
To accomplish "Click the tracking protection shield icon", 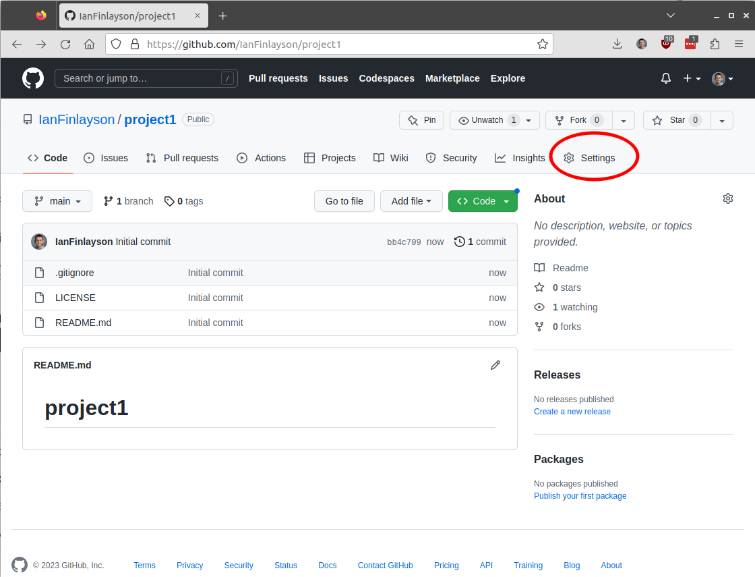I will (x=116, y=45).
